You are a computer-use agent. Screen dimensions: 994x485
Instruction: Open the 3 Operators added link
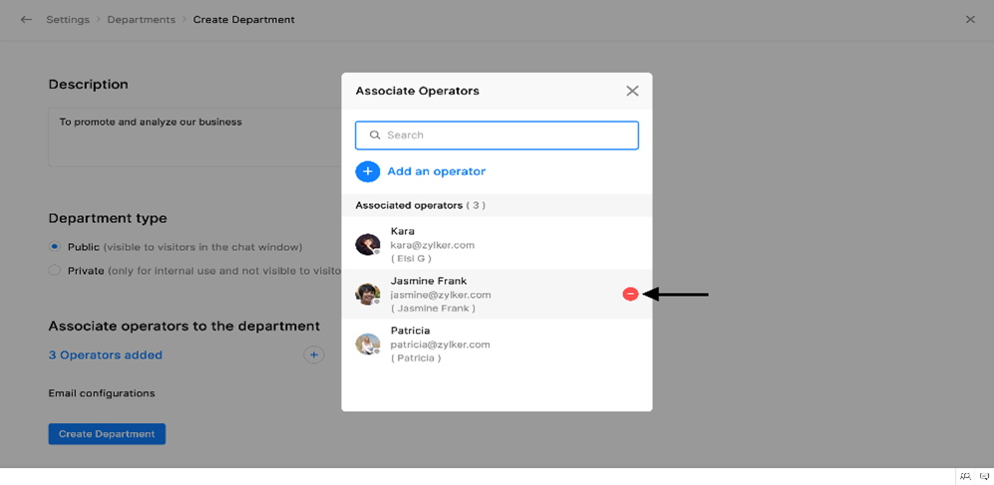(105, 355)
